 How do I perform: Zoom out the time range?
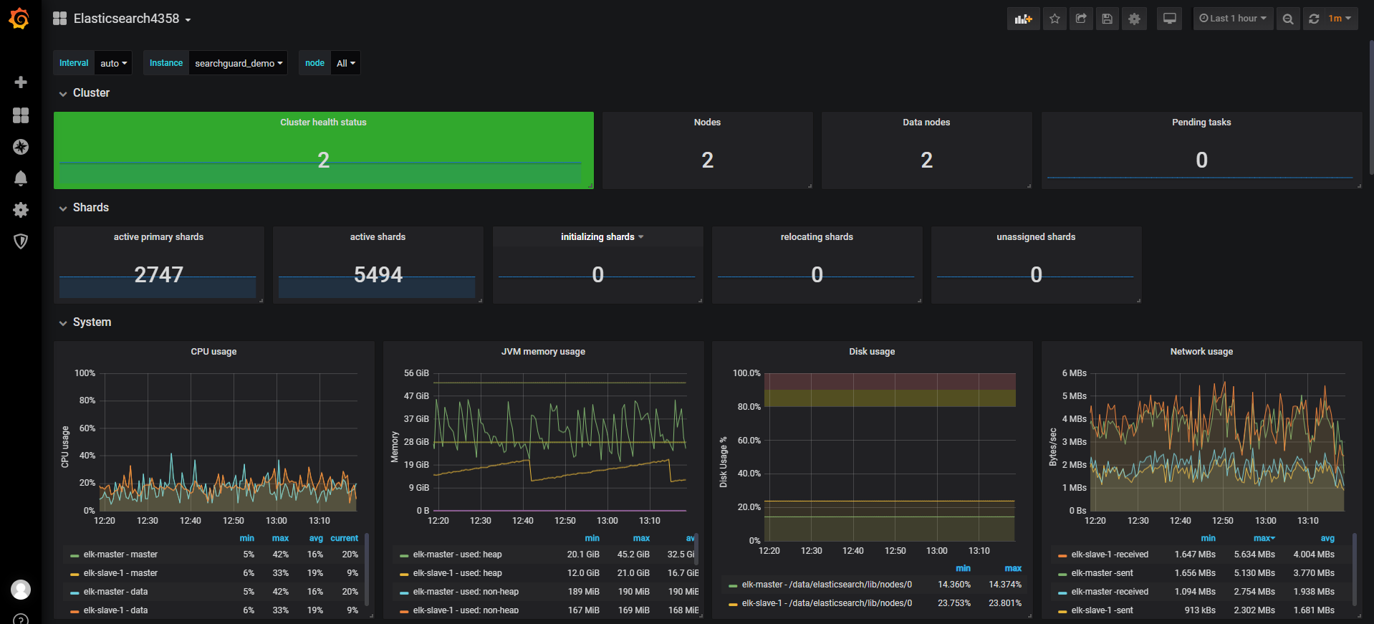click(x=1287, y=19)
